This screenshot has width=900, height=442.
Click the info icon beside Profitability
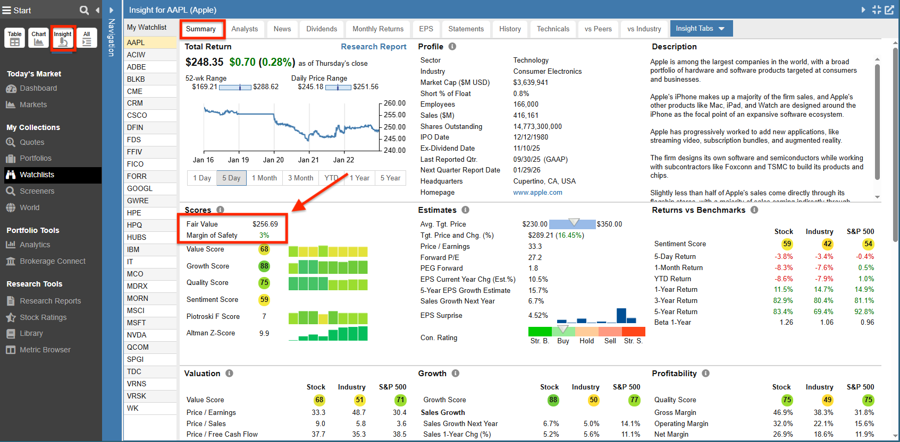coord(705,374)
